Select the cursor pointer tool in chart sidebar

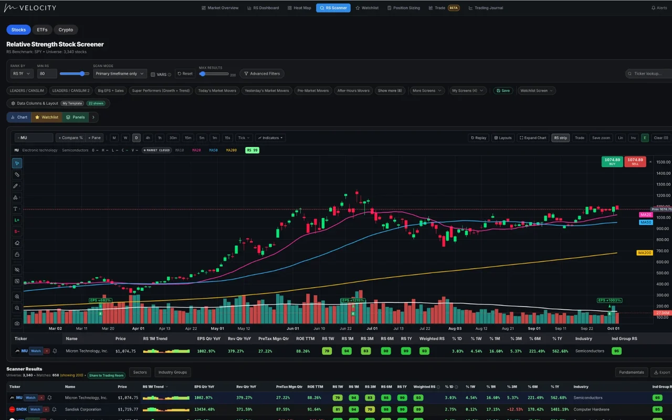[17, 163]
